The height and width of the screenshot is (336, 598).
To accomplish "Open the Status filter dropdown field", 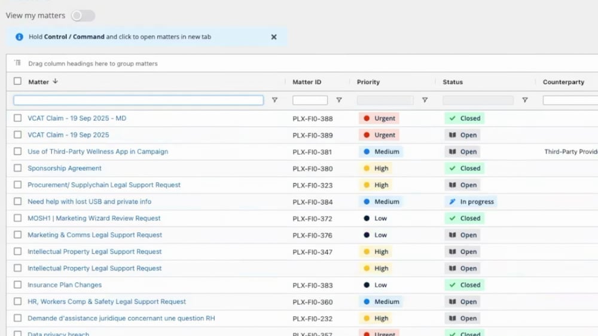I will tap(478, 100).
